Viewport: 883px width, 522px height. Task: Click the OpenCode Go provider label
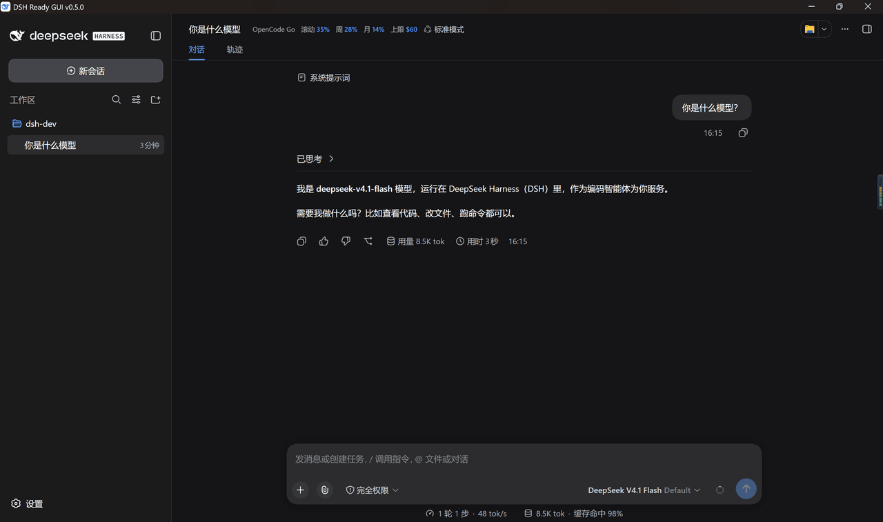[273, 30]
